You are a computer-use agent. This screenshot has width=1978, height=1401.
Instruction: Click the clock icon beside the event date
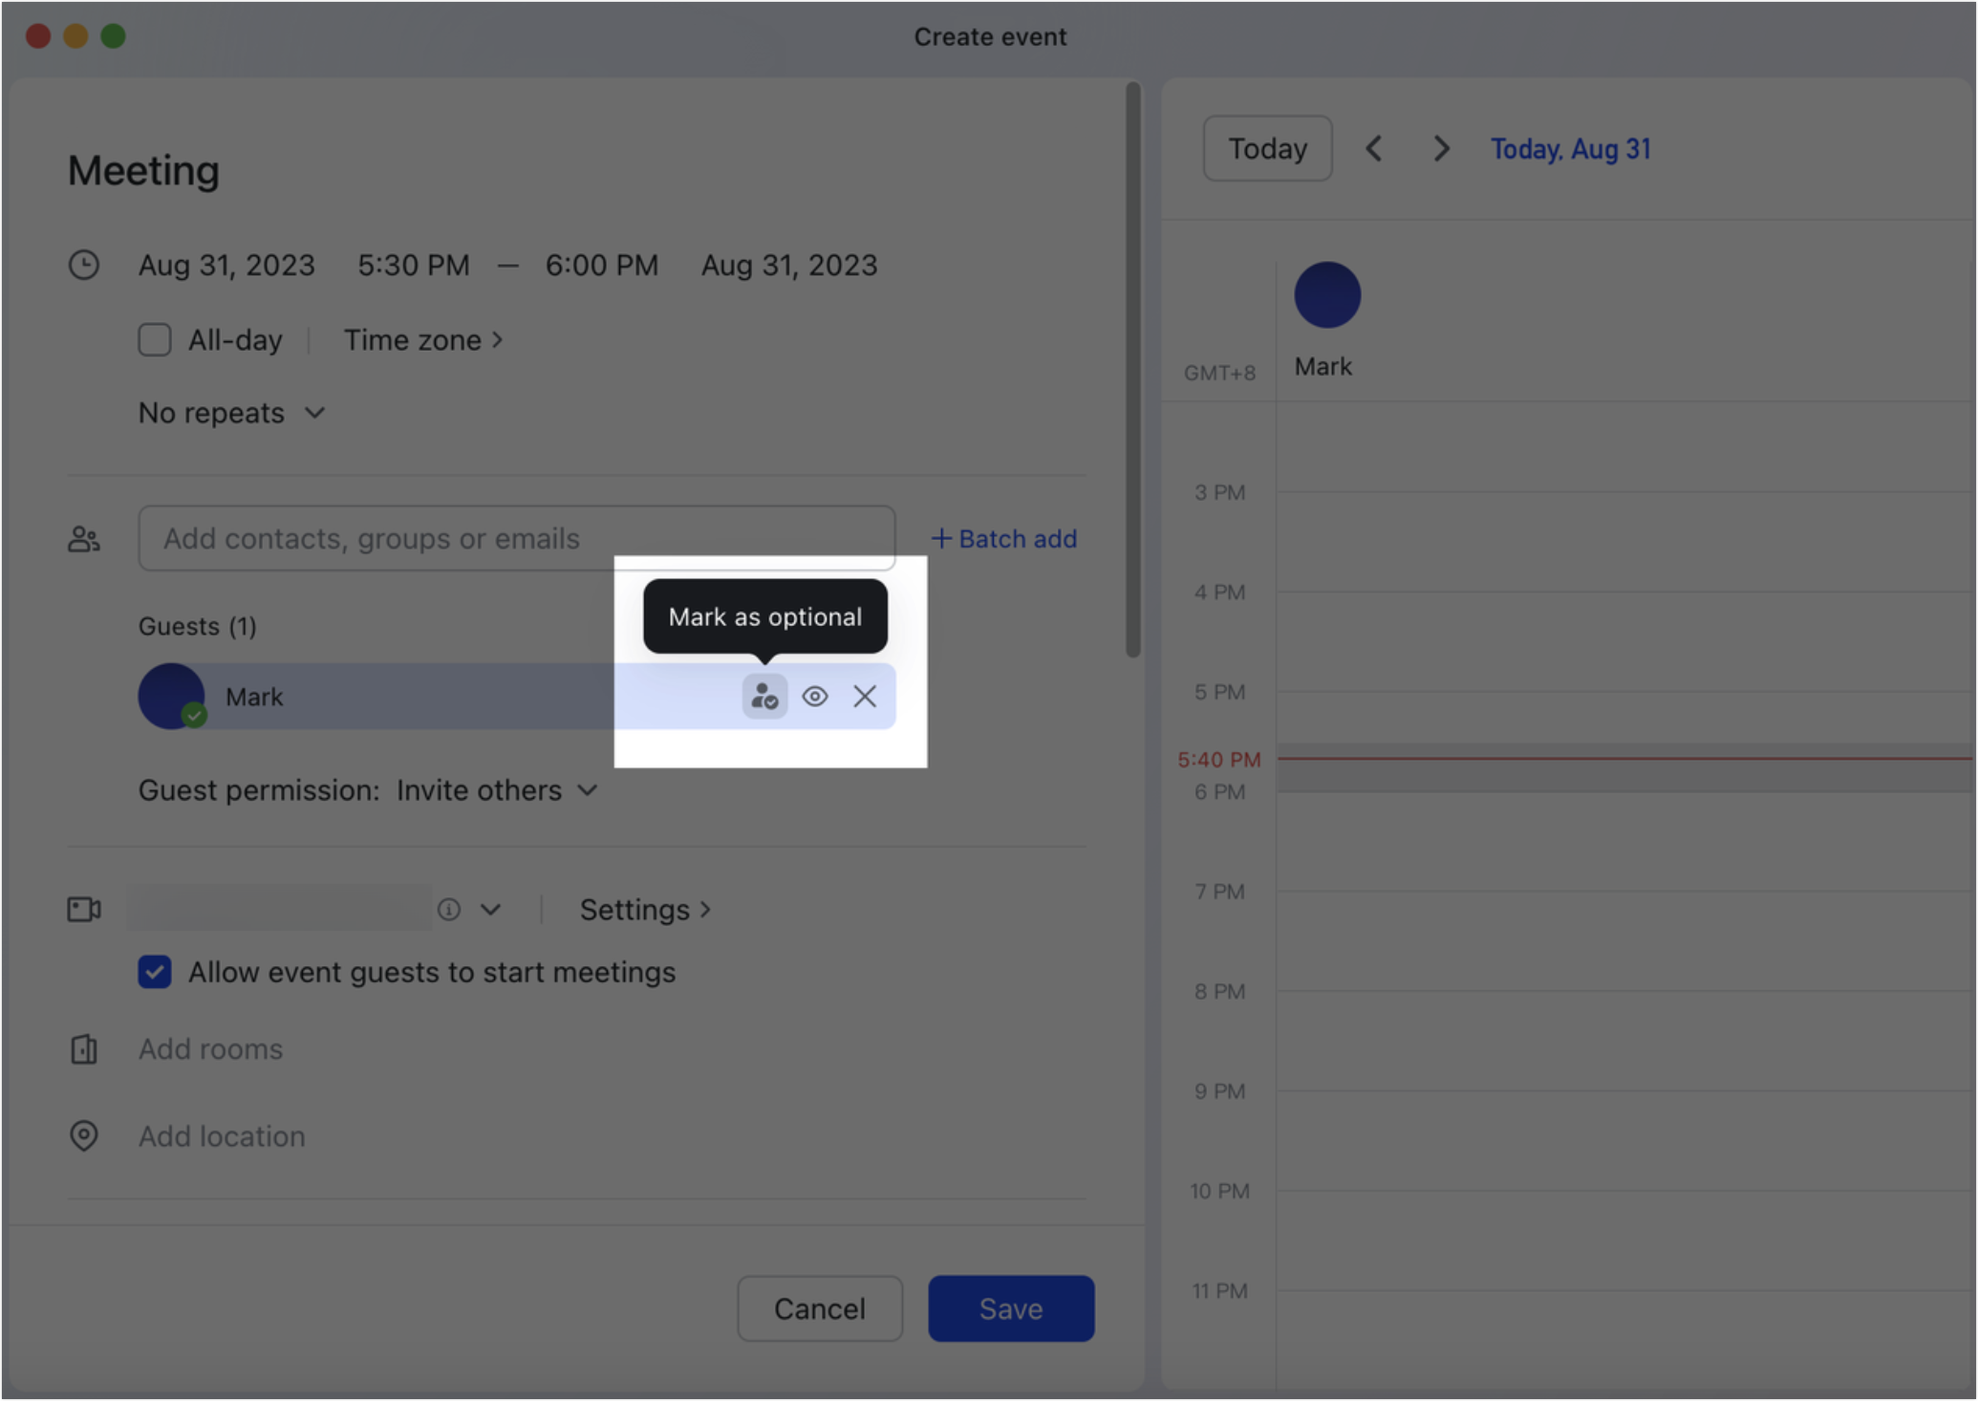coord(84,265)
